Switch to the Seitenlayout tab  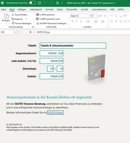pos(36,9)
